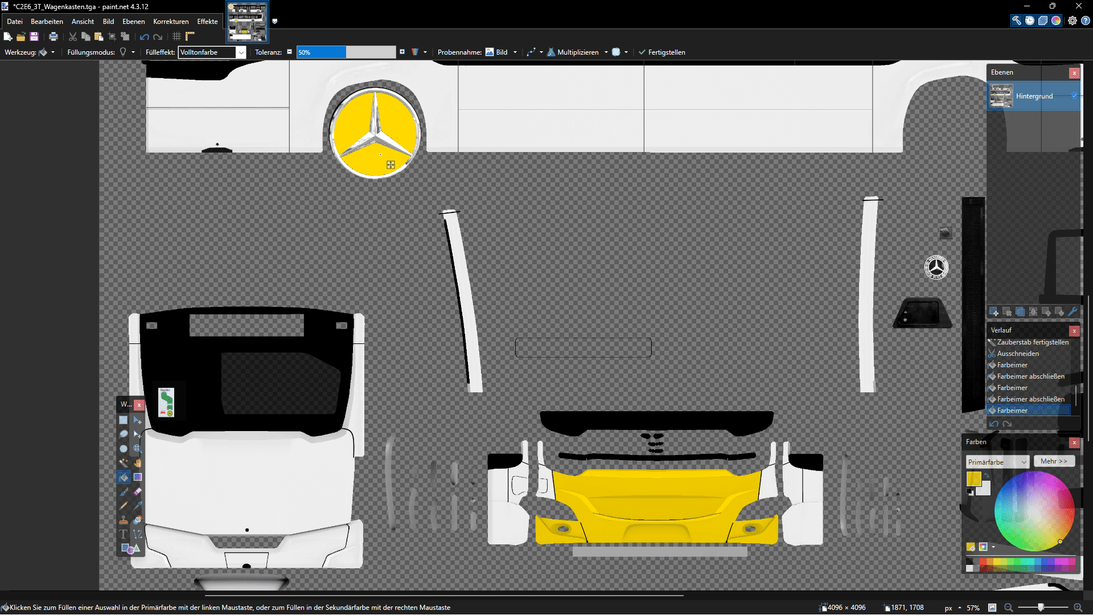Select the Gradient tool
The width and height of the screenshot is (1093, 615).
pyautogui.click(x=137, y=477)
